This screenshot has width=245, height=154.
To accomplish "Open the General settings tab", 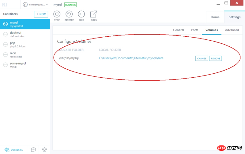I will pyautogui.click(x=179, y=30).
